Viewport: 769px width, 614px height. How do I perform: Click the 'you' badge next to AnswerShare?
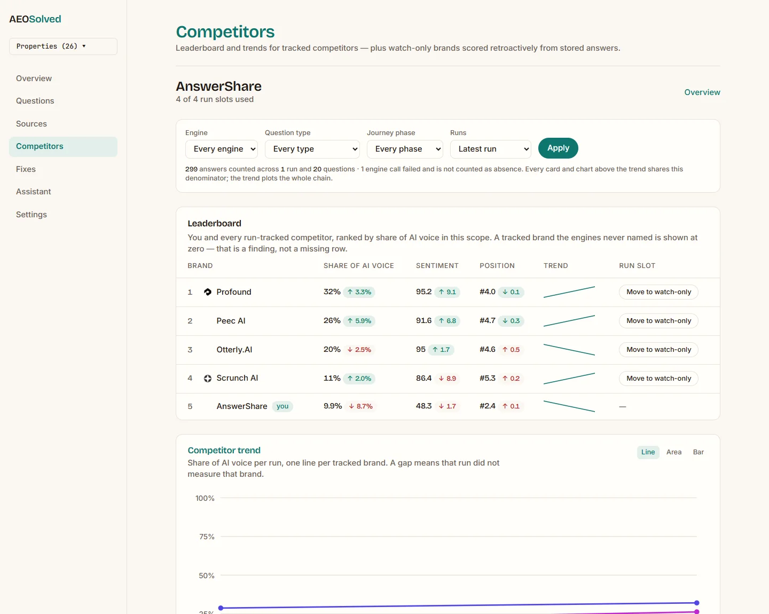point(283,406)
